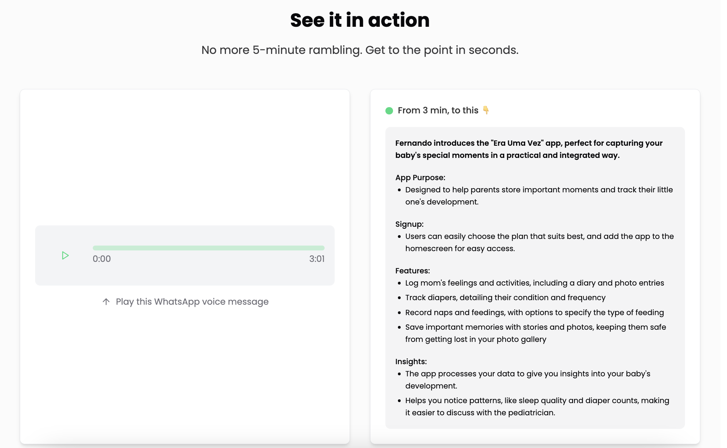Click the "Track diapers" feature bullet
This screenshot has width=727, height=448.
pos(505,297)
